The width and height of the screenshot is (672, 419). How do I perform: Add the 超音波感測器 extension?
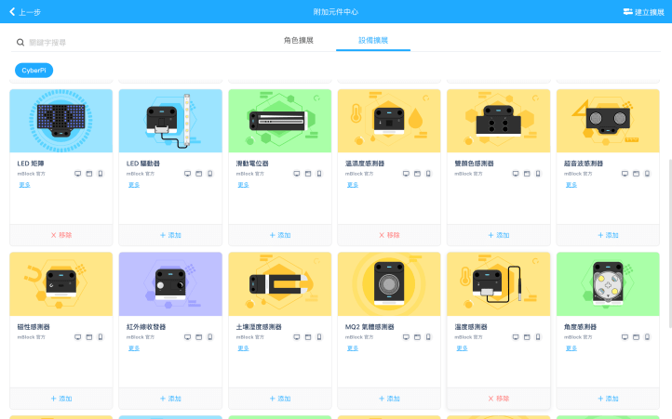(x=608, y=235)
